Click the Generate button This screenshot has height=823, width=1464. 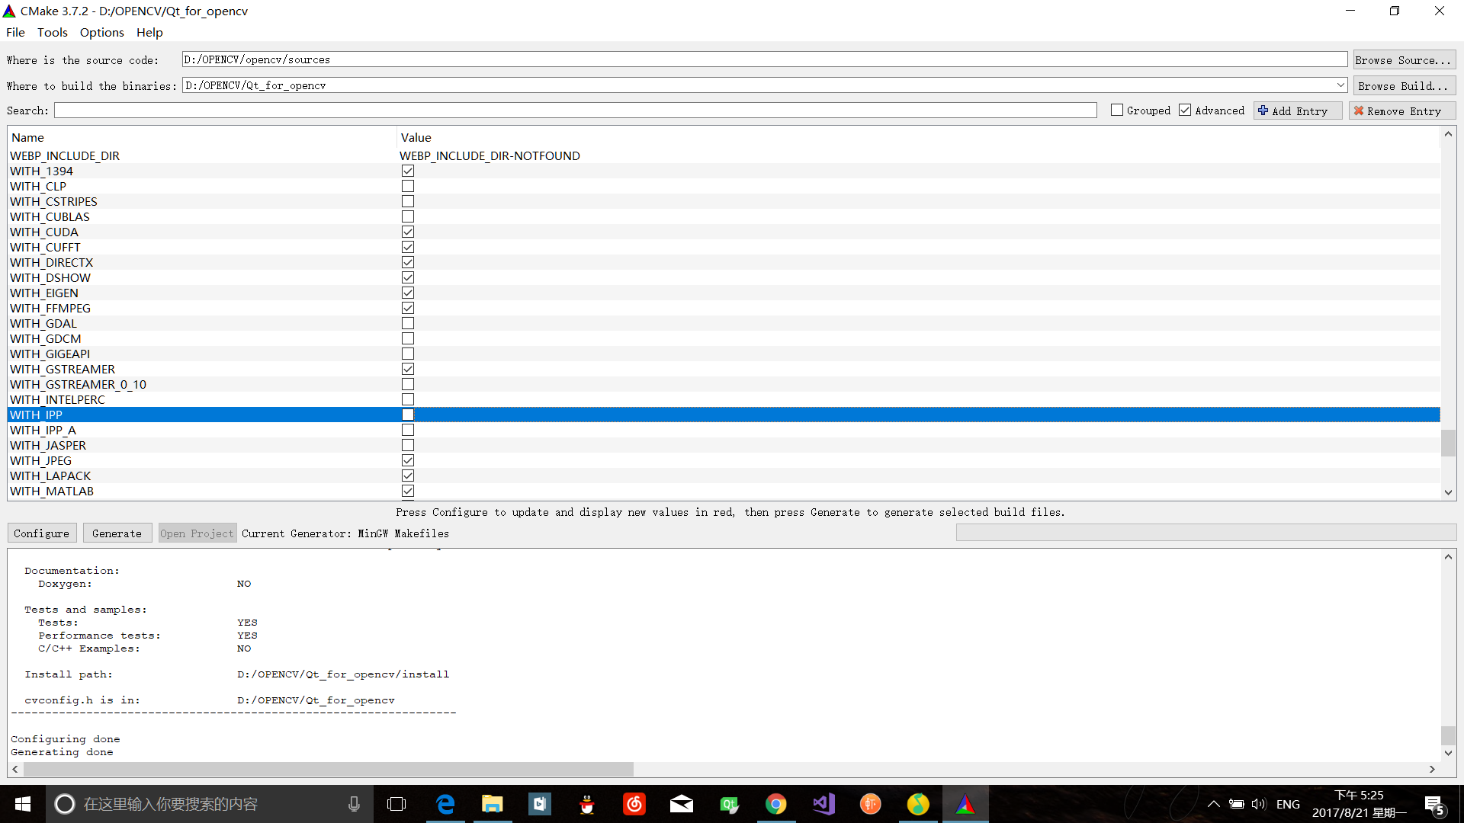[x=117, y=533]
